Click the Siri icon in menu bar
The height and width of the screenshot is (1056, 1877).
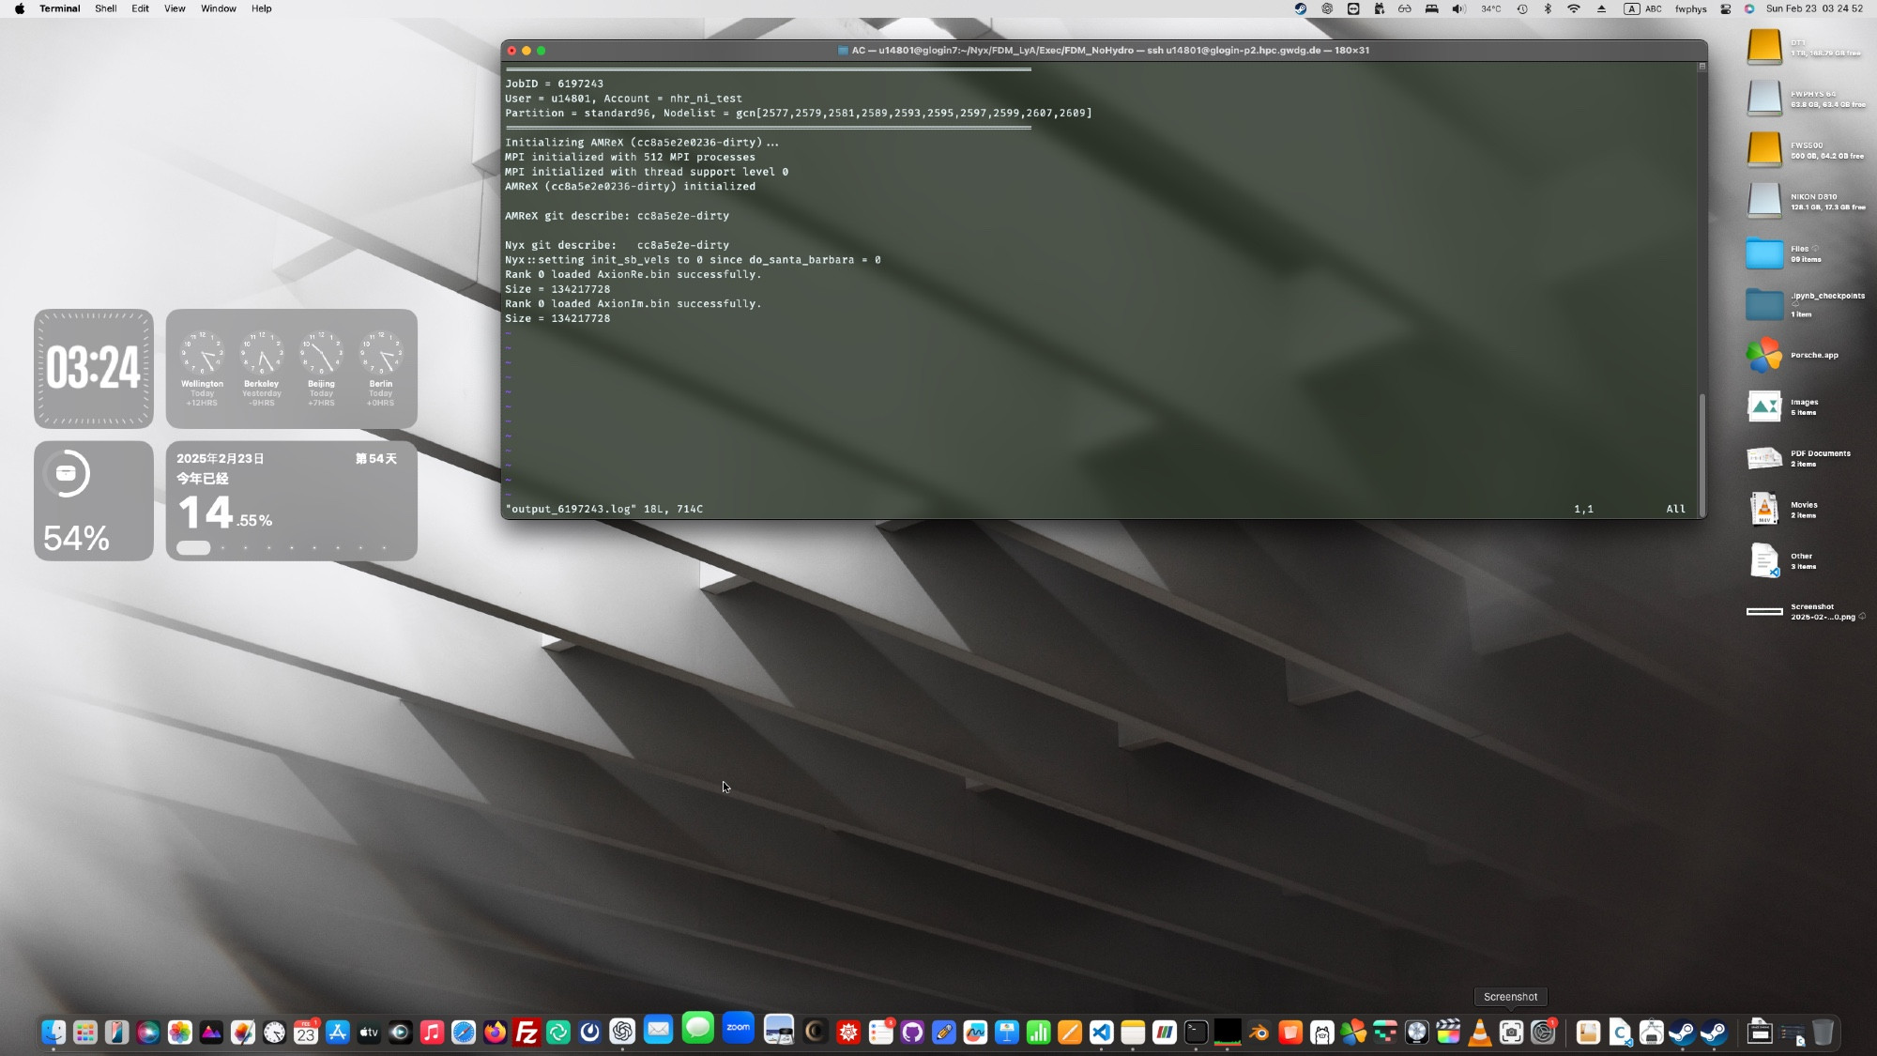click(x=1749, y=8)
